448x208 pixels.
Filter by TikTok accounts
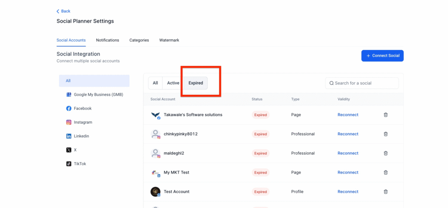(x=79, y=164)
